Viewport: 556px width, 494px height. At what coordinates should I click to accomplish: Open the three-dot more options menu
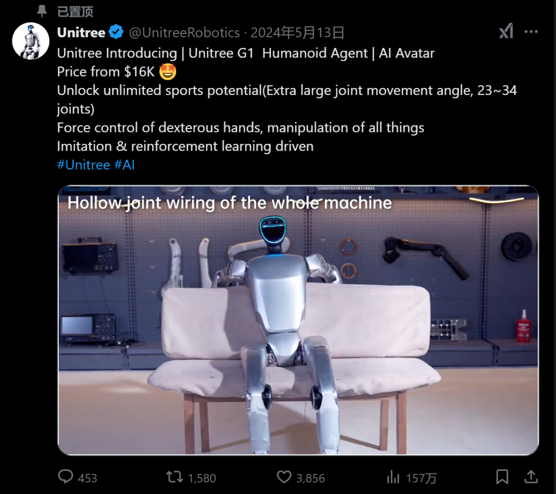[x=531, y=32]
